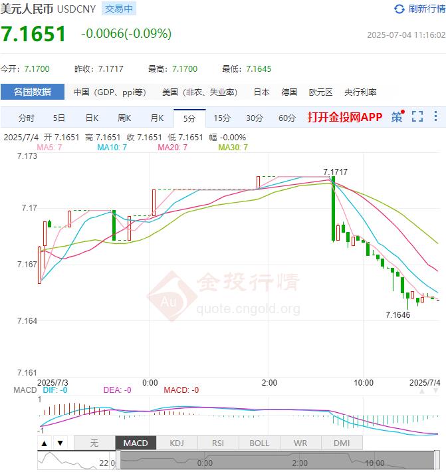446x472 pixels.
Task: Open the three-dot chart options menu
Action: (x=435, y=116)
